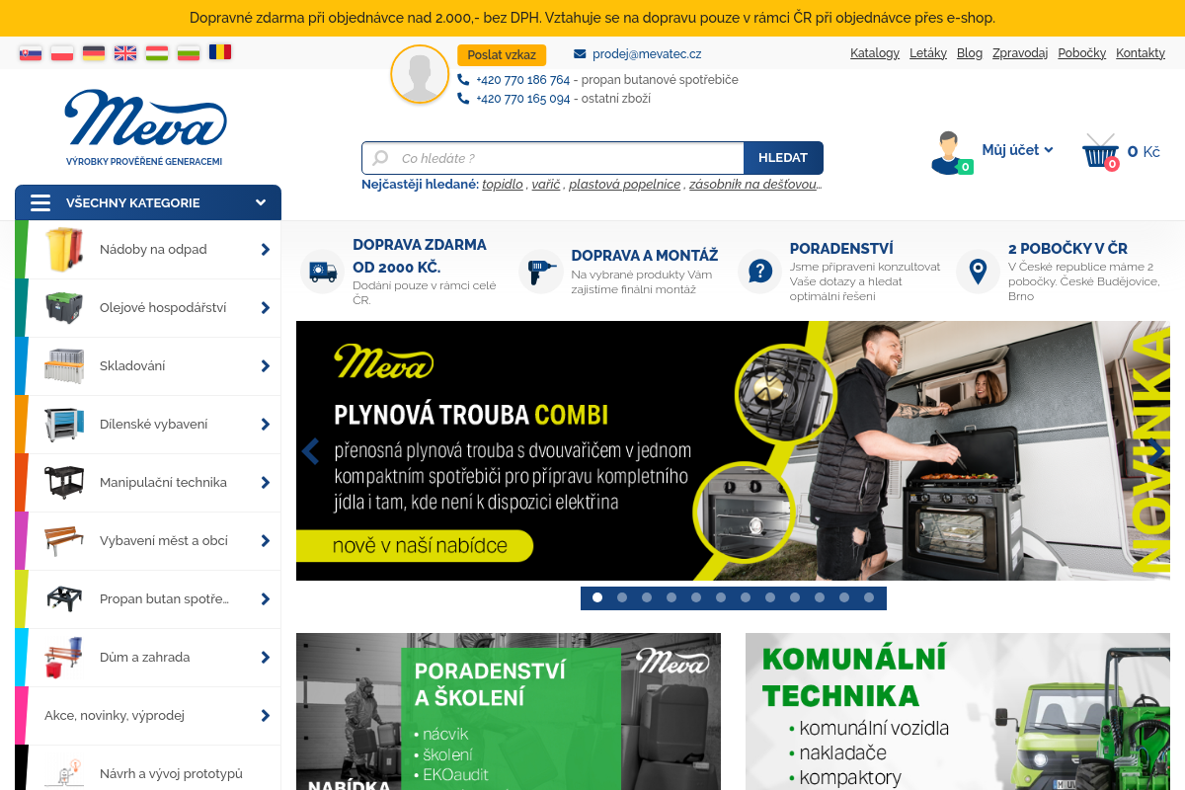Collapse the Všechny kategorie menu
The width and height of the screenshot is (1185, 790).
tap(148, 202)
